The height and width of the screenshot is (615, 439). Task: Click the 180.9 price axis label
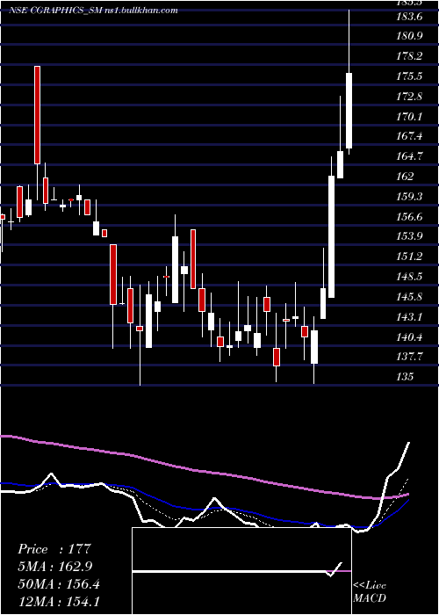[409, 37]
